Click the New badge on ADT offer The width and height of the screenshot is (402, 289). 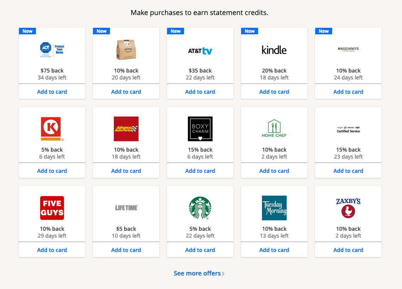point(27,31)
